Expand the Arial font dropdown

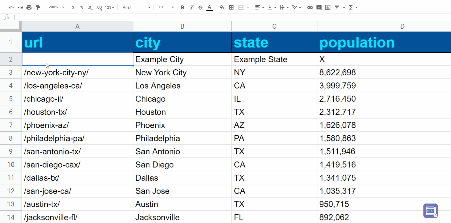pos(136,7)
